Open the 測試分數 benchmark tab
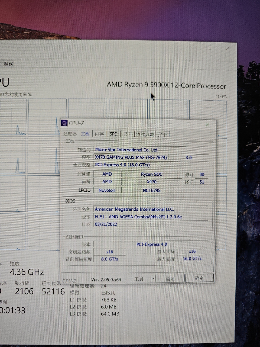This screenshot has width=260, height=347. click(145, 134)
